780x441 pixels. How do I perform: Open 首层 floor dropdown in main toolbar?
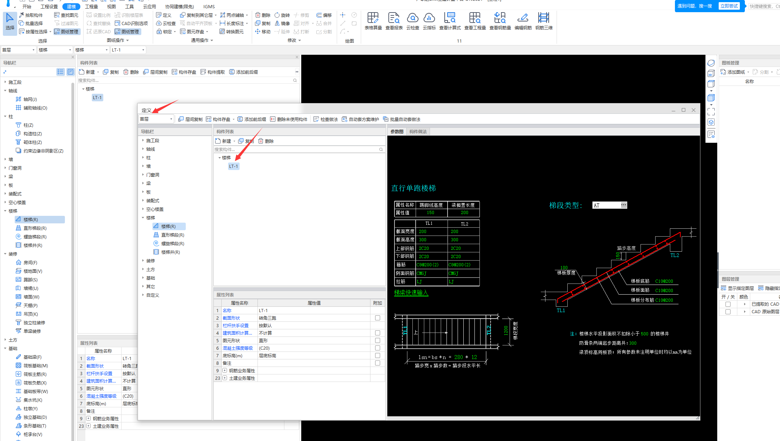[18, 50]
